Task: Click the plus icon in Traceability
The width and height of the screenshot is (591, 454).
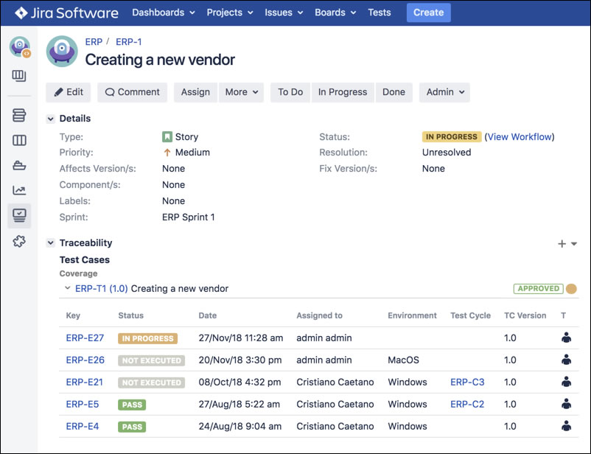Action: click(x=562, y=244)
